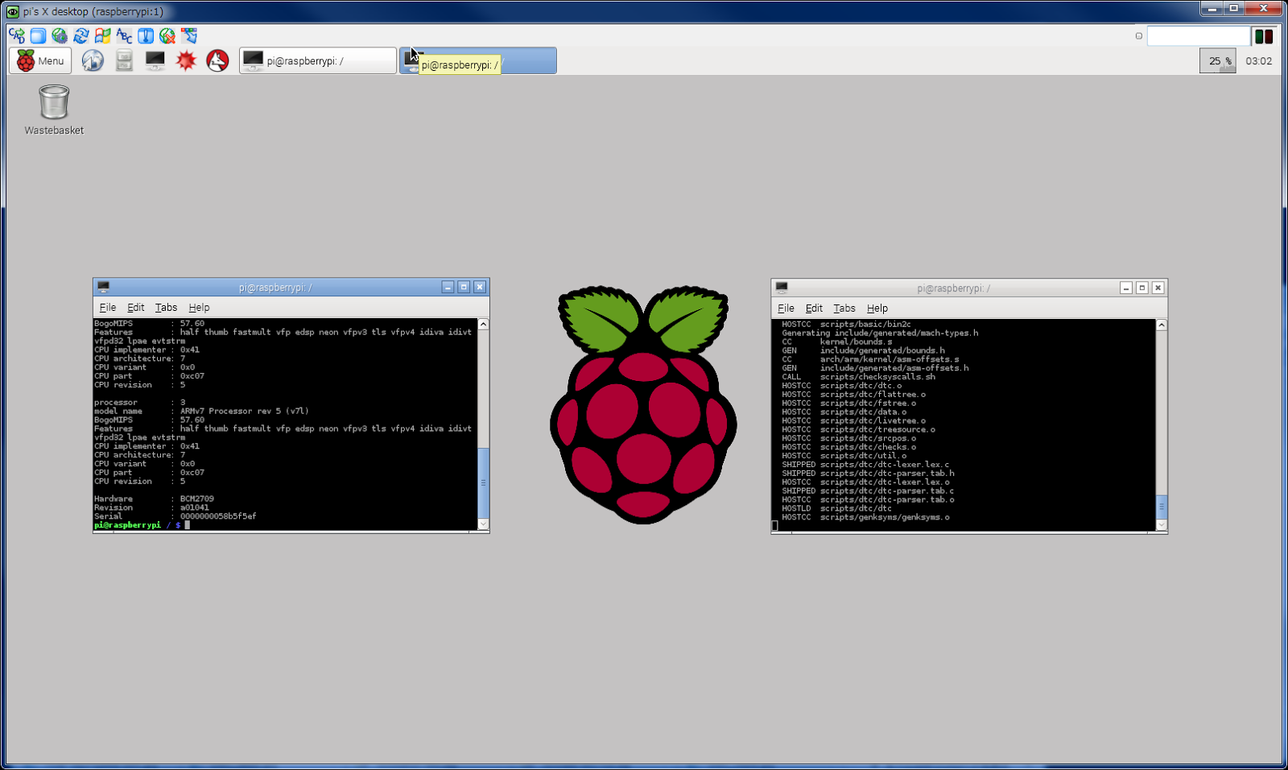Click 'Revision : a01041' line in left terminal
Viewport: 1288px width, 770px height.
[x=151, y=507]
